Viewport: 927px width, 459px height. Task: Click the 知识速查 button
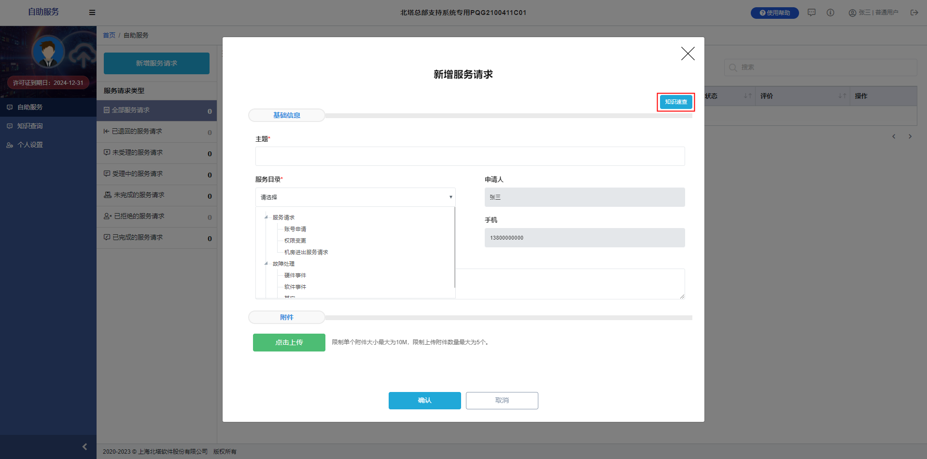pos(675,102)
